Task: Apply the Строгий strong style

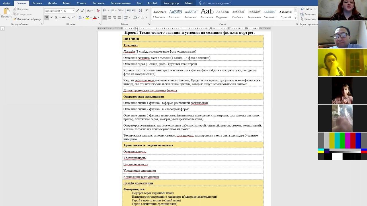Action: pos(286,14)
